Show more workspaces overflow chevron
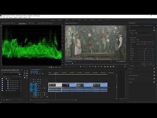 click(x=107, y=20)
